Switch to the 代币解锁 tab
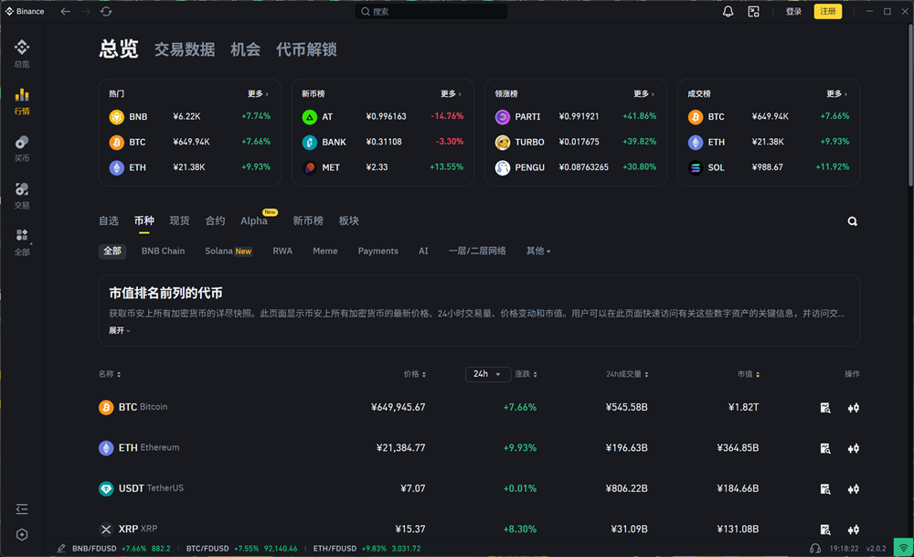 [x=308, y=49]
